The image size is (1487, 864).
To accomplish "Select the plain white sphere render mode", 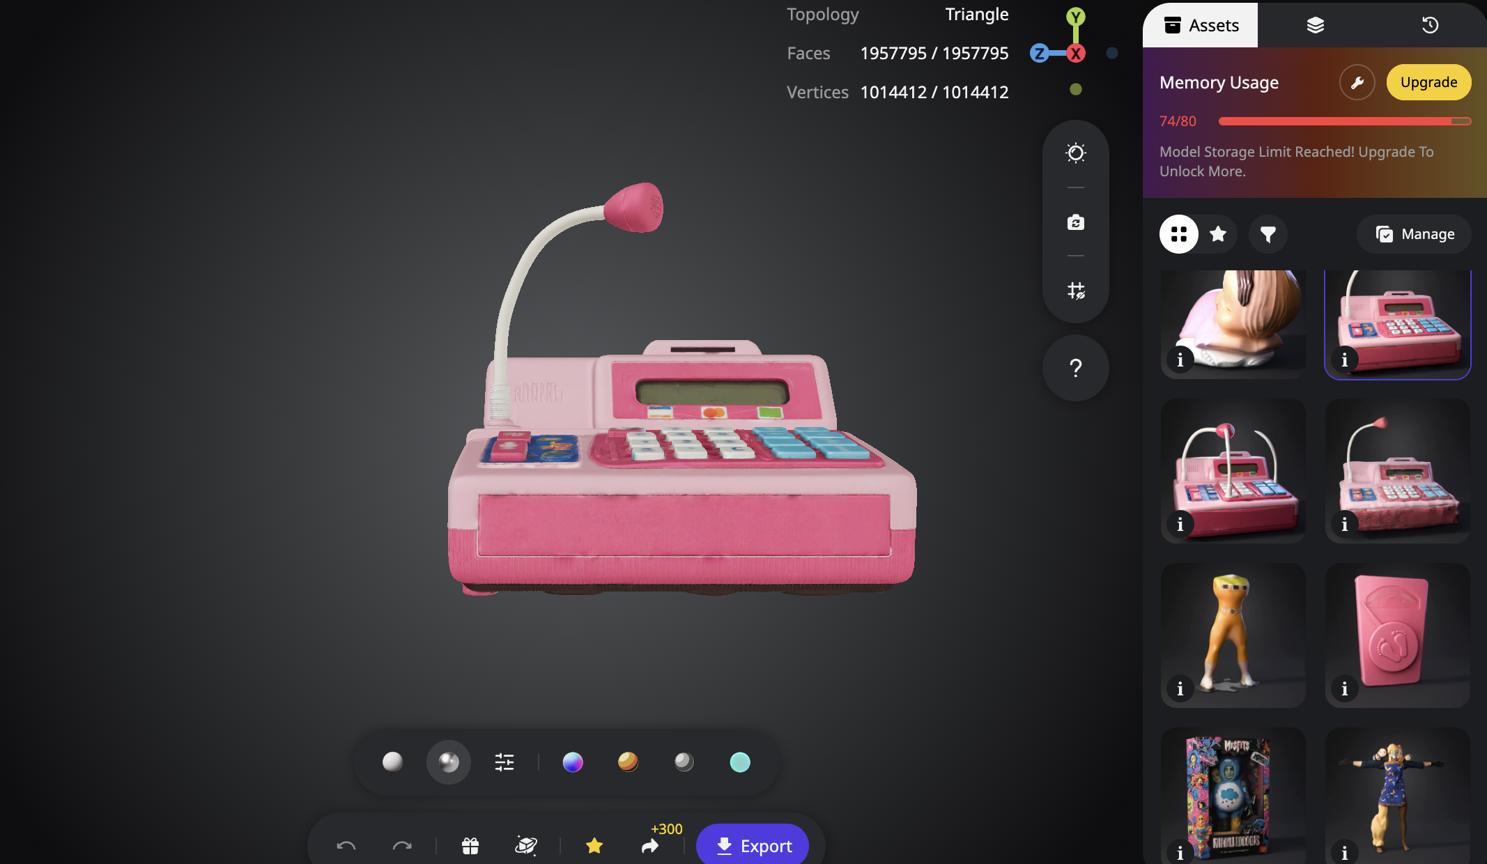I will [x=392, y=762].
